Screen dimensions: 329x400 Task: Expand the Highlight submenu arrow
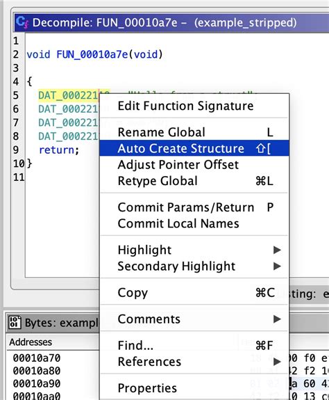pyautogui.click(x=277, y=250)
